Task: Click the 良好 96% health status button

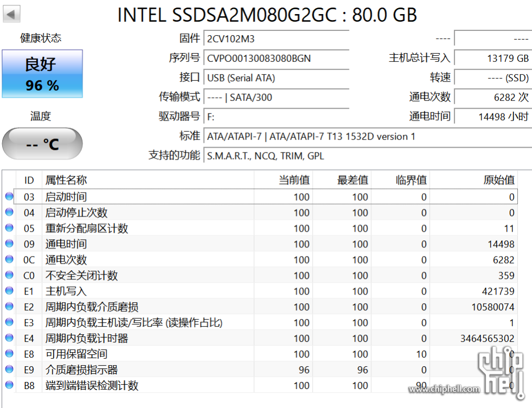Action: [x=42, y=74]
